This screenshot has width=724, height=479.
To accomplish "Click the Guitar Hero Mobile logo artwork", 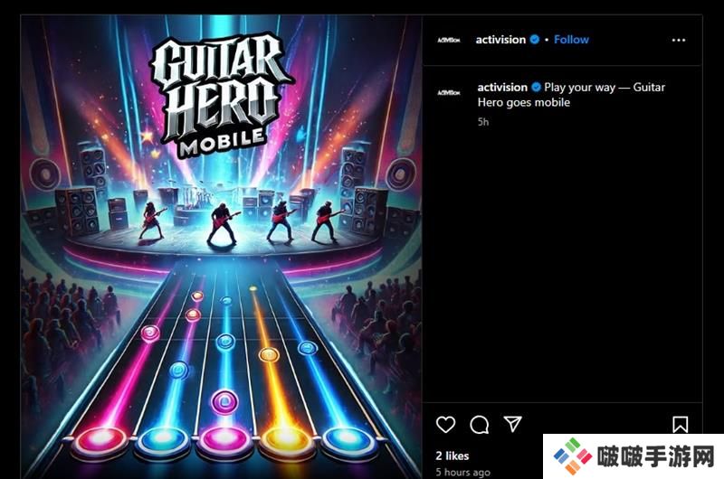I will coord(221,95).
